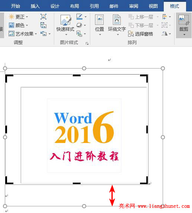This screenshot has width=192, height=213.
Task: Expand the 裁剪 crop dropdown arrow
Action: point(184,35)
